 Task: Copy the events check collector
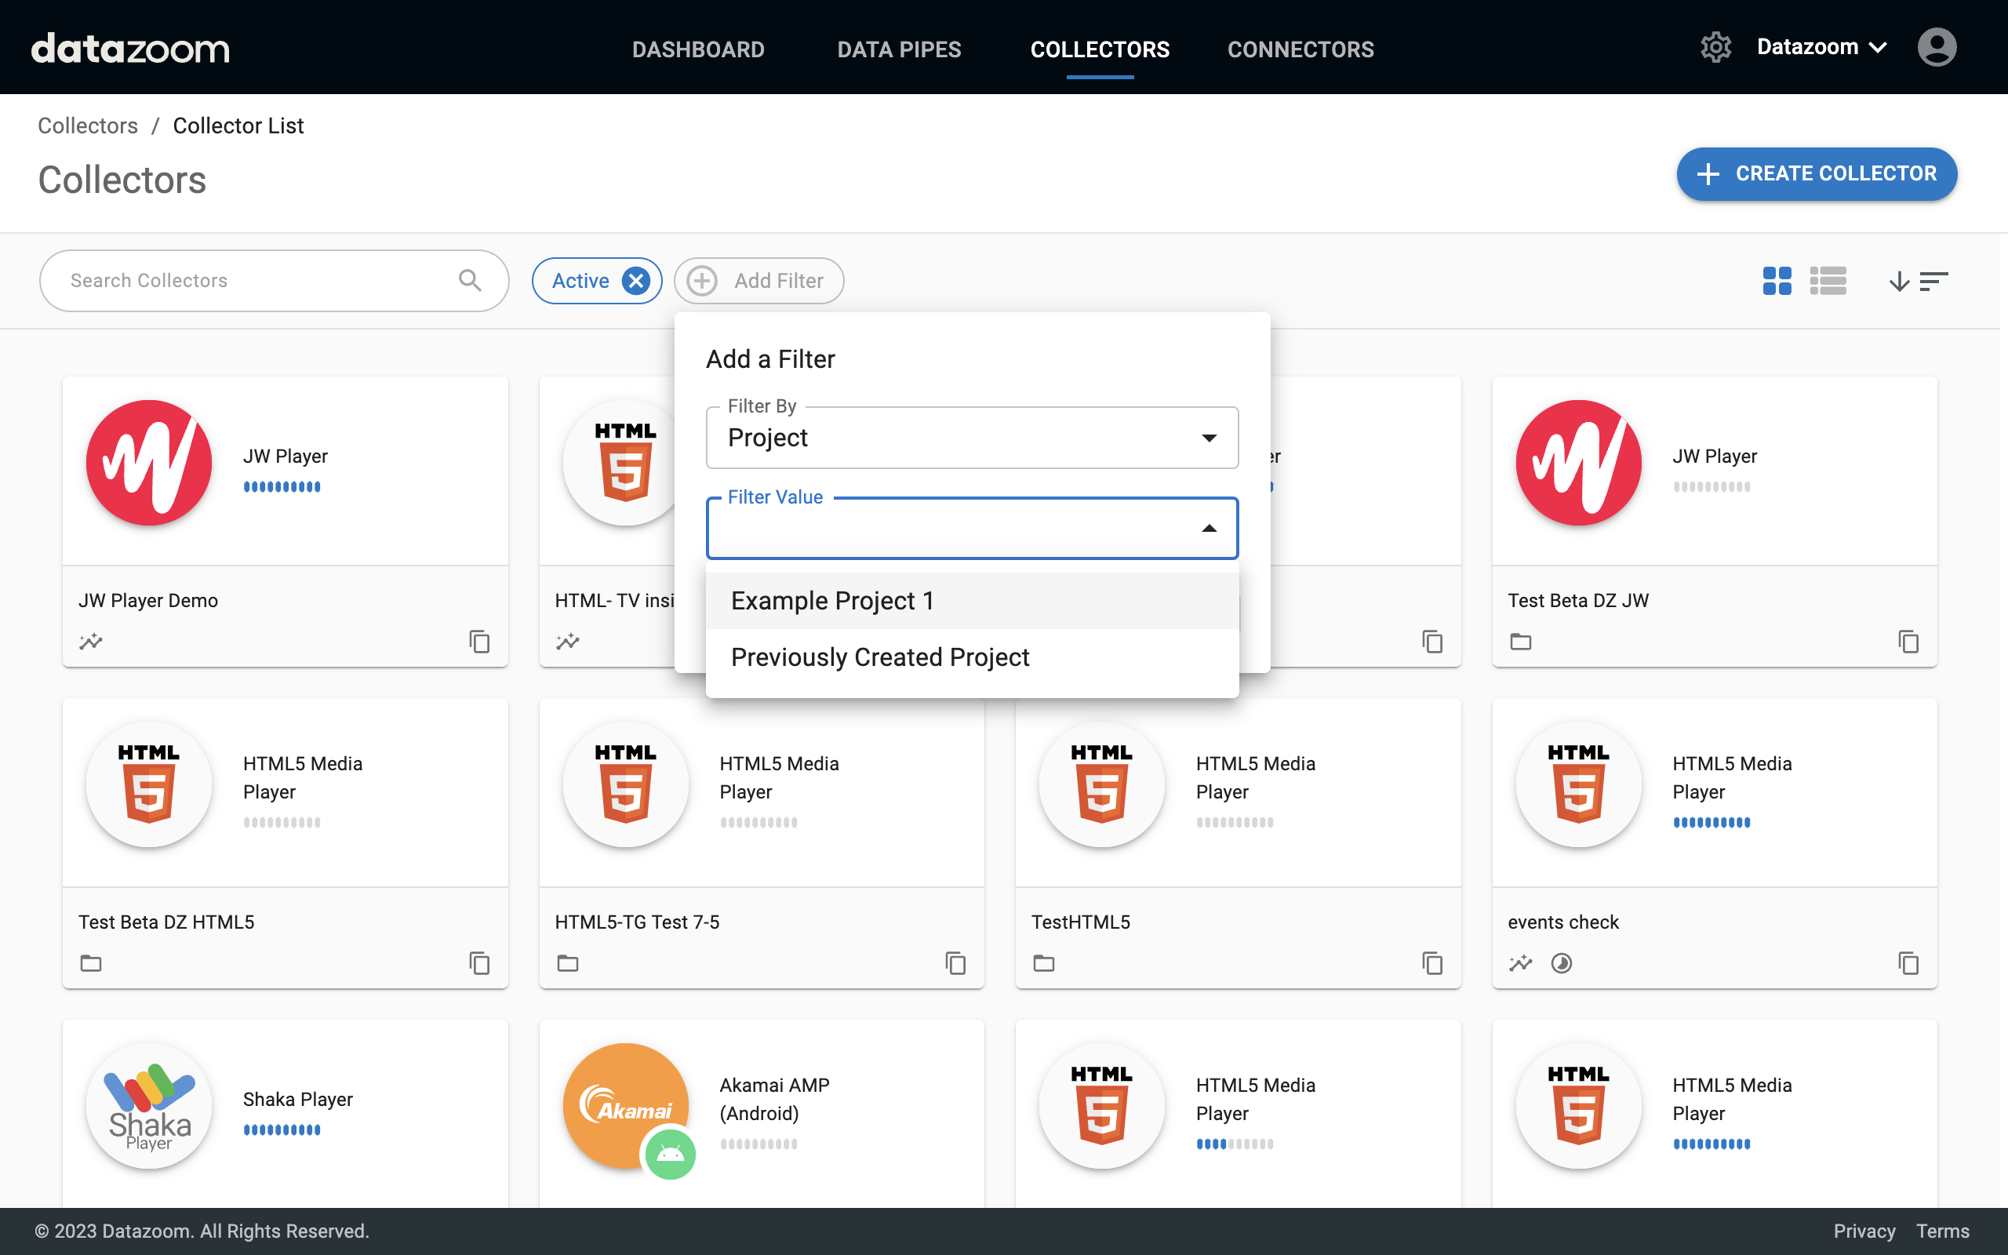coord(1908,963)
